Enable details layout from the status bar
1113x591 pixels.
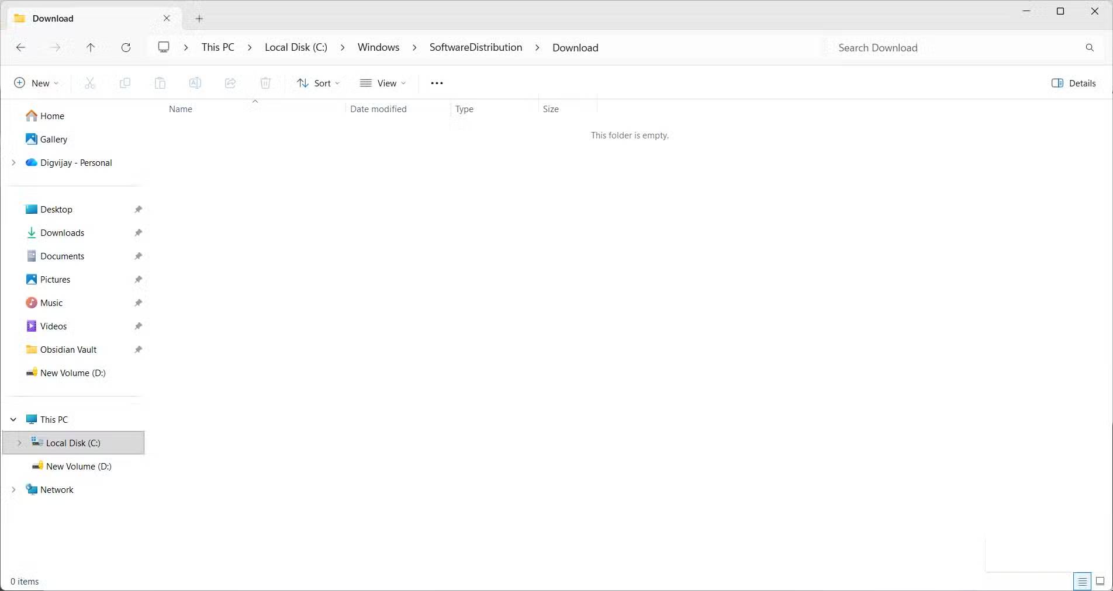pyautogui.click(x=1083, y=581)
